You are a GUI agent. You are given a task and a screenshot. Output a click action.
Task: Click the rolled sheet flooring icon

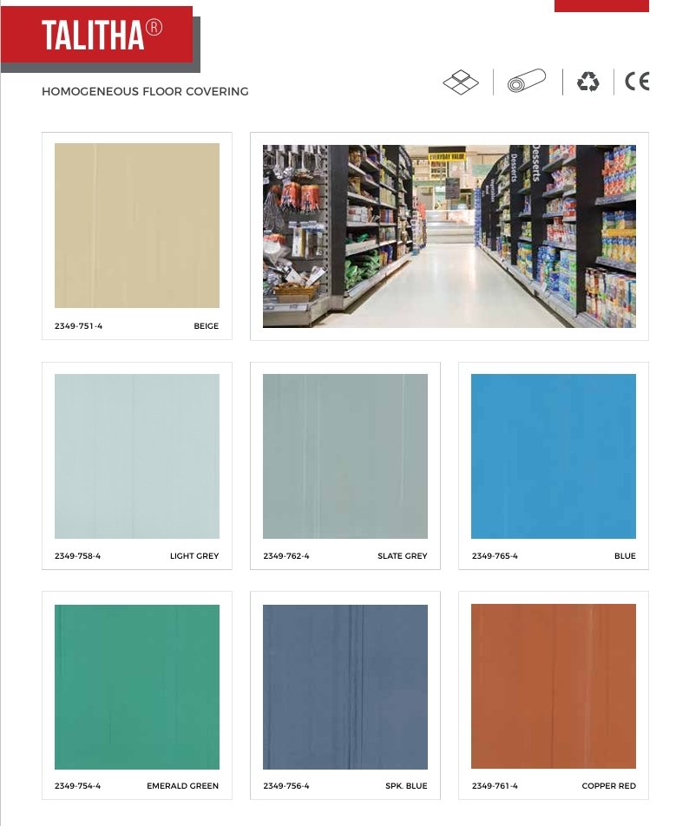pyautogui.click(x=526, y=81)
